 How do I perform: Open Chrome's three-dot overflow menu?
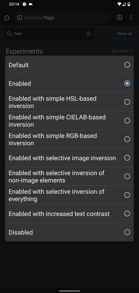131,18
